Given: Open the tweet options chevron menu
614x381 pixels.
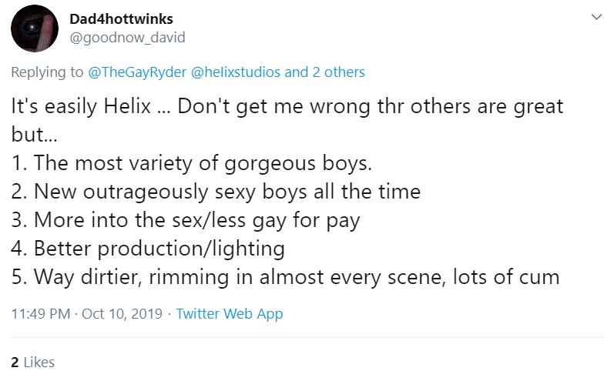Looking at the screenshot, I should coord(596,17).
